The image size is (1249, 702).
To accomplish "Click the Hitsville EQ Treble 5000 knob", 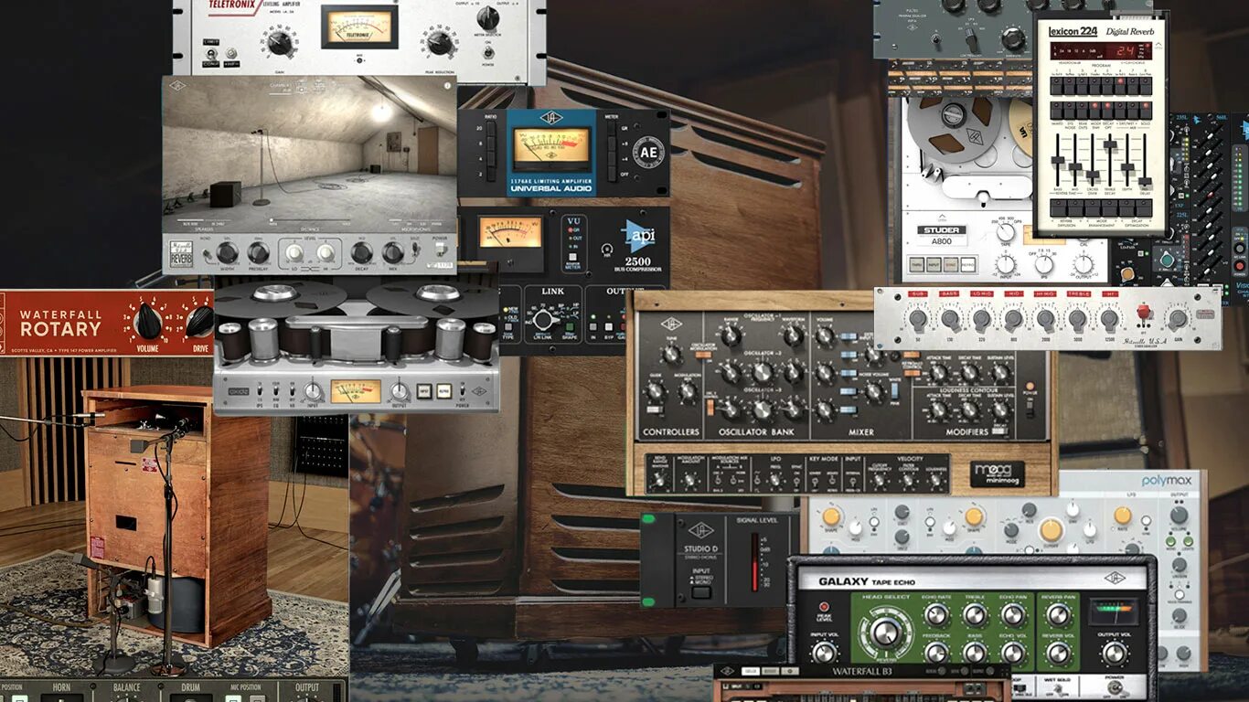I will pyautogui.click(x=1077, y=318).
